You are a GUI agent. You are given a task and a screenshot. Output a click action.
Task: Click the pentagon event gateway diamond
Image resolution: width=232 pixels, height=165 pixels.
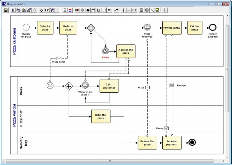[x=91, y=28]
